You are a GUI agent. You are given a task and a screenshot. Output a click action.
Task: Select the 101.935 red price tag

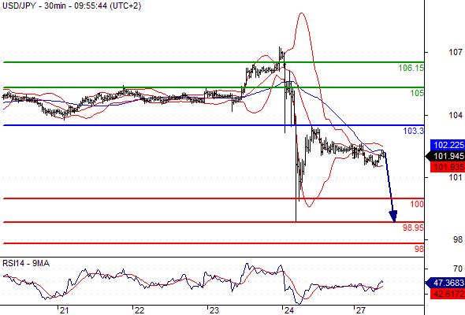click(x=448, y=167)
